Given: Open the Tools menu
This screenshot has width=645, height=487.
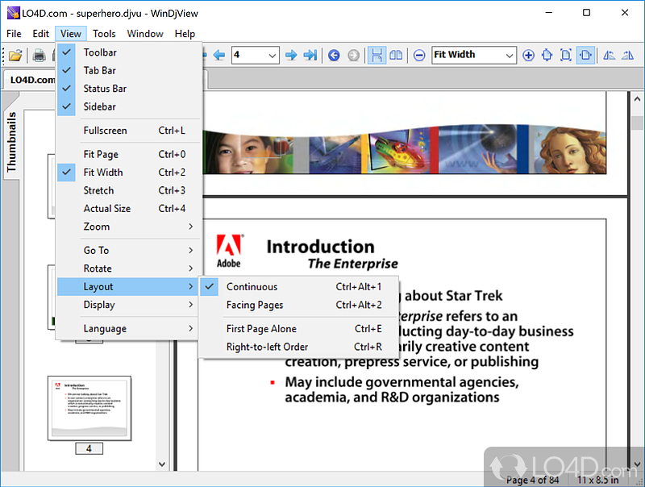Looking at the screenshot, I should [x=104, y=34].
